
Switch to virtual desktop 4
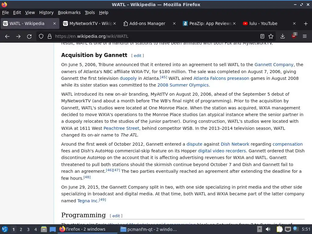(36, 229)
